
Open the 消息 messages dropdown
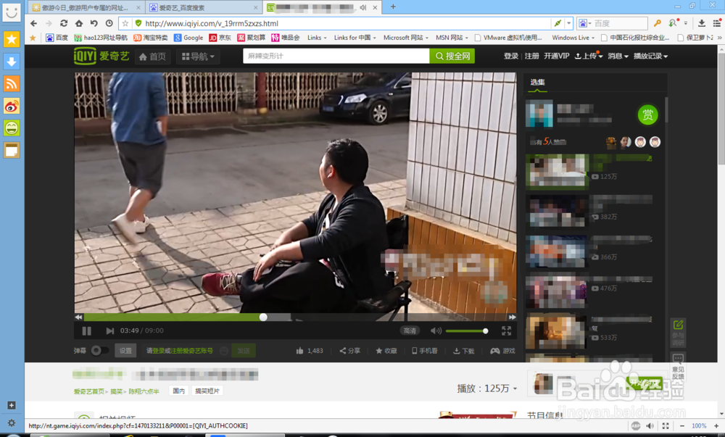point(618,56)
